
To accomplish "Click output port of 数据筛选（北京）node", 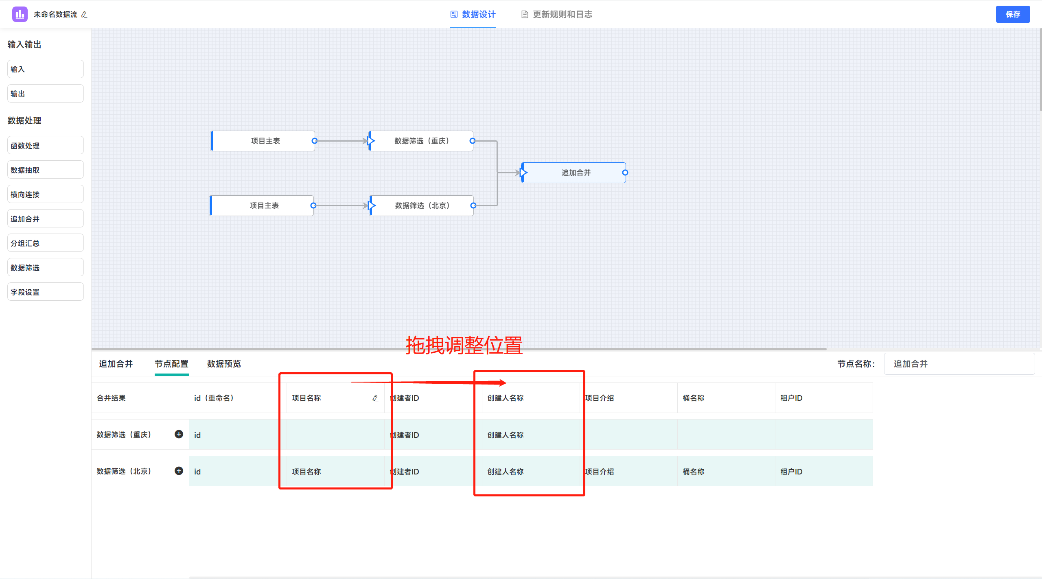I will [x=473, y=205].
